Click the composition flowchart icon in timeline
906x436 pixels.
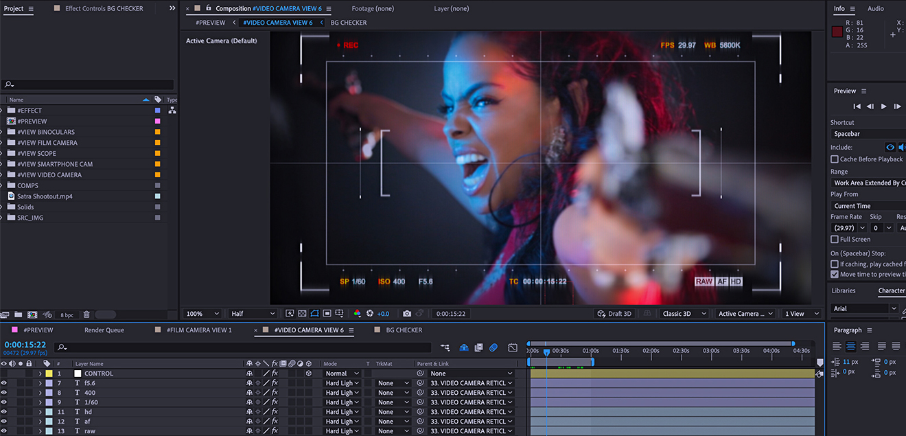(x=445, y=348)
